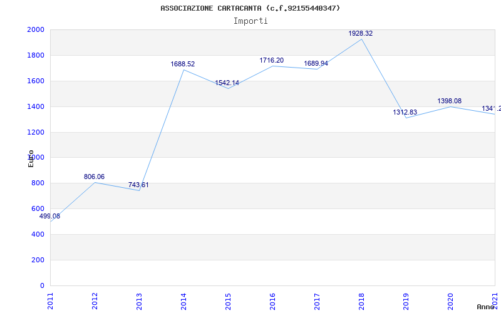Screen dimensions: 501x313
Task: Click the Anno x-axis title
Action: click(486, 307)
